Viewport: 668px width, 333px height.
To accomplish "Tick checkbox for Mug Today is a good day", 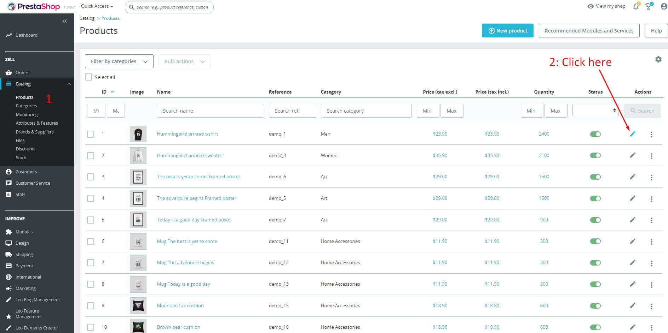I will (91, 284).
